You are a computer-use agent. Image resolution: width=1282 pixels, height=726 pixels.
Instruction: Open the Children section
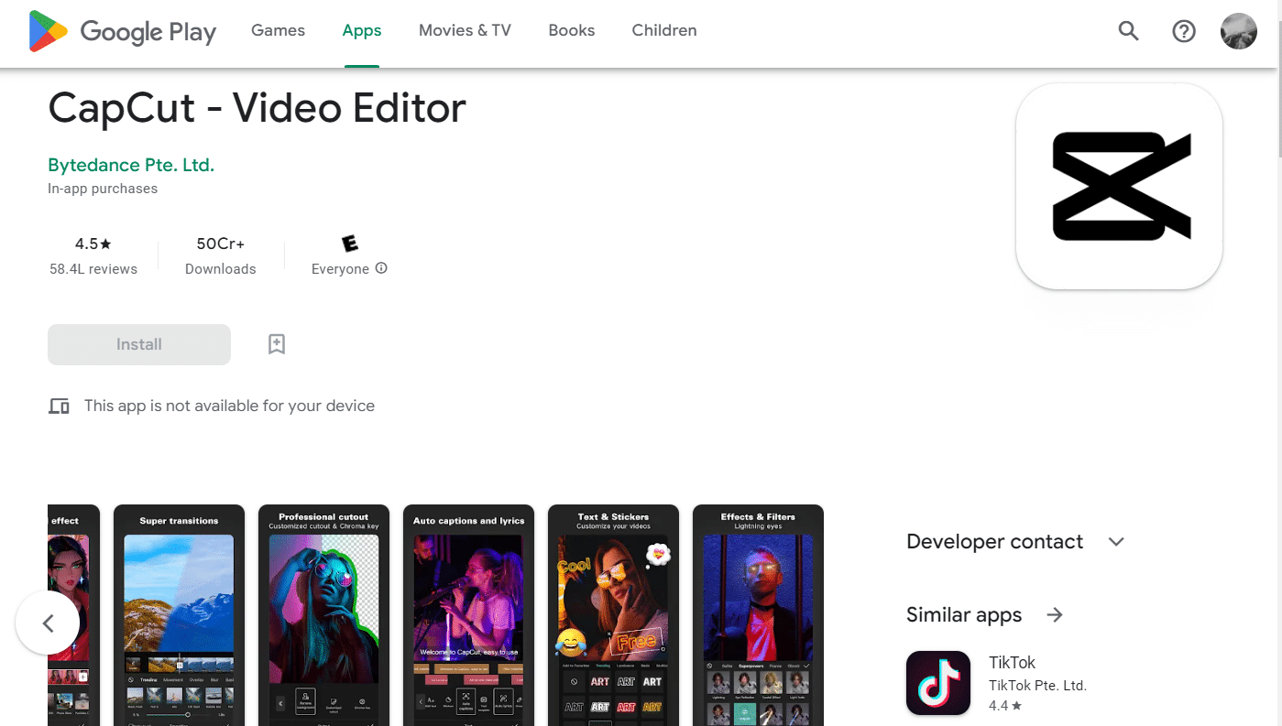tap(663, 30)
